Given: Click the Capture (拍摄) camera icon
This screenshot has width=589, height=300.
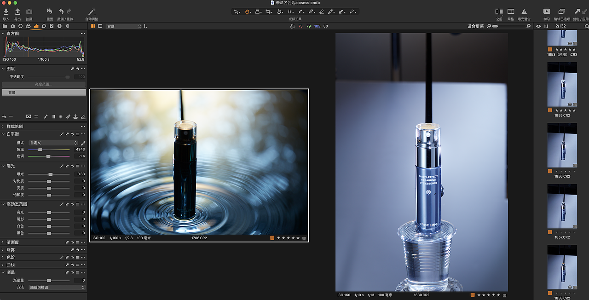Looking at the screenshot, I should tap(29, 12).
